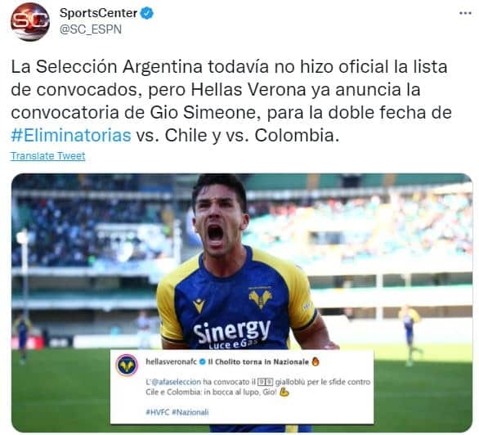The height and width of the screenshot is (435, 479).
Task: Open the SportsCenter display name link
Action: pyautogui.click(x=98, y=13)
